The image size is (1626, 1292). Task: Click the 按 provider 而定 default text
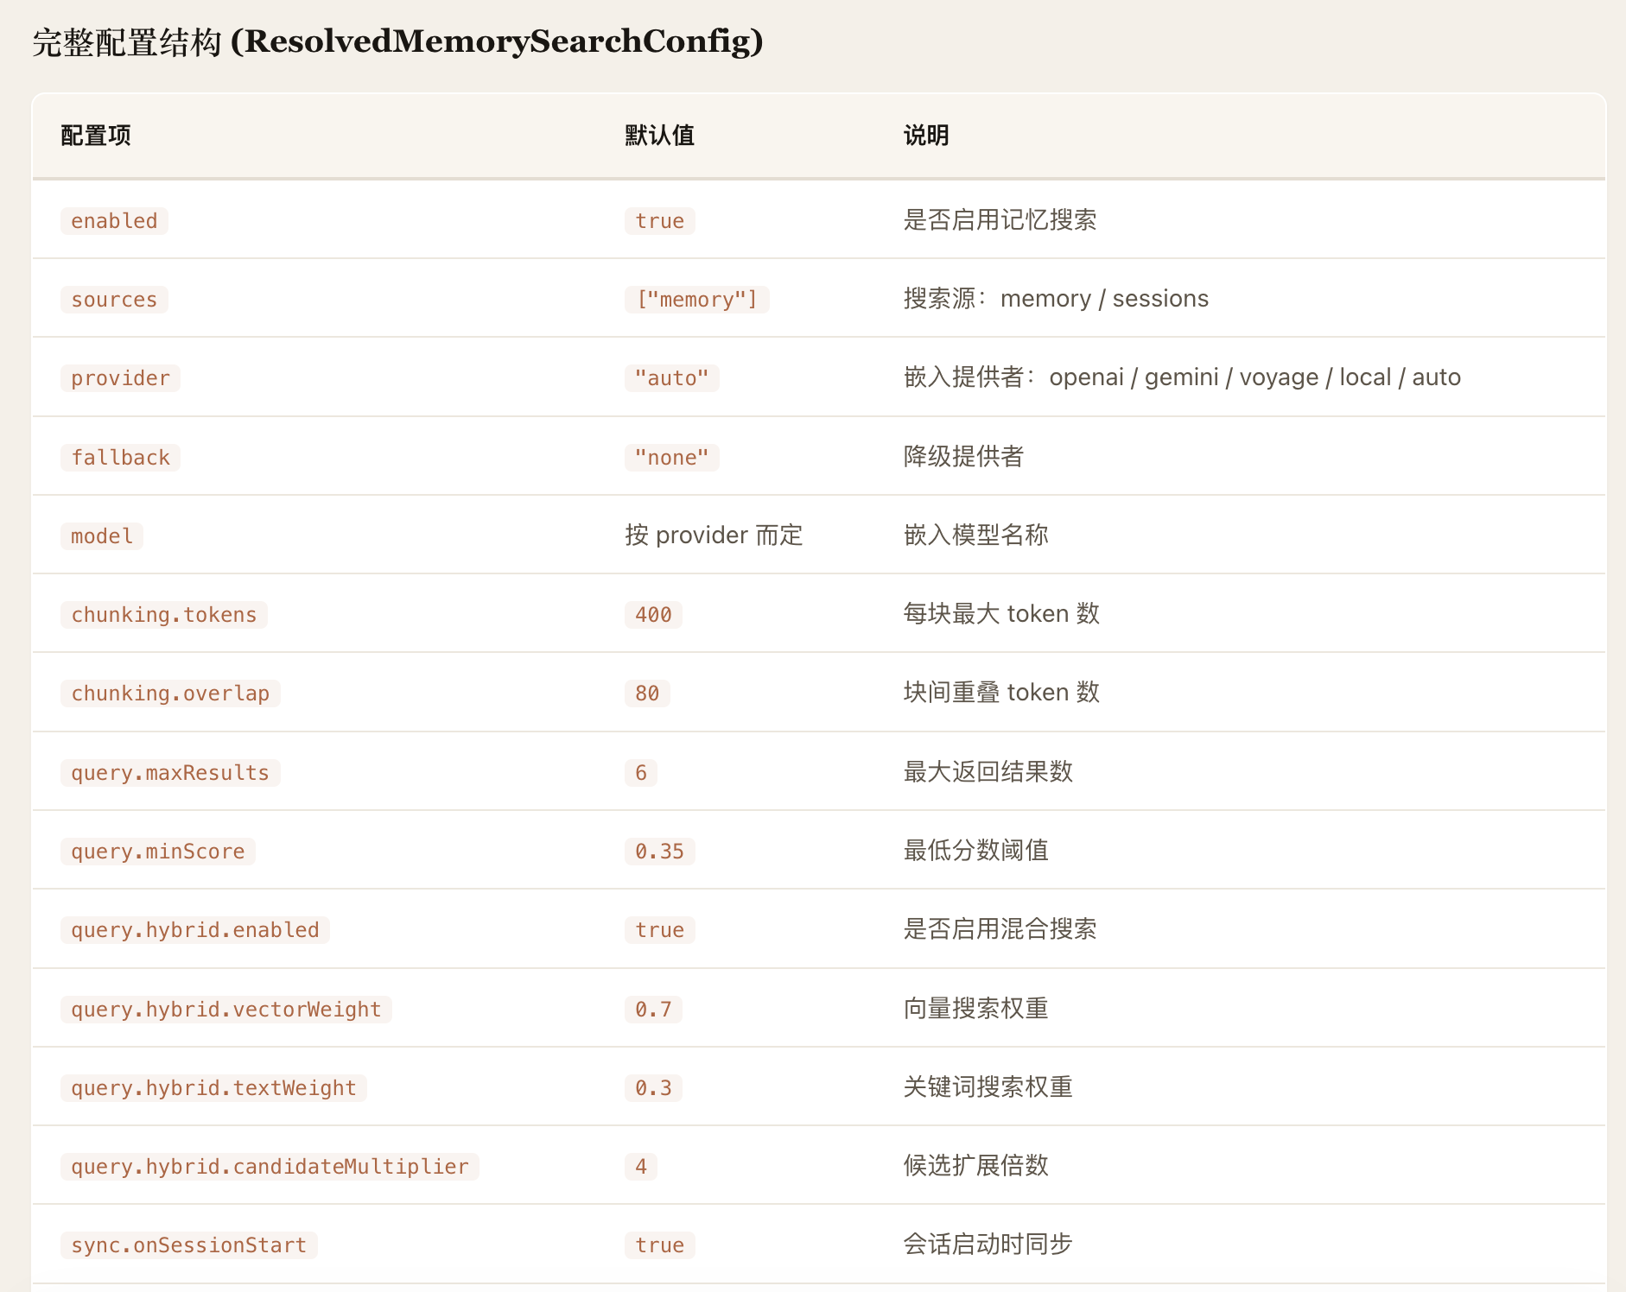[714, 535]
